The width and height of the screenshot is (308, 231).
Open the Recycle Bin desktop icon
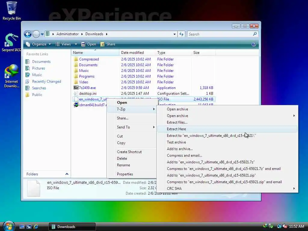[11, 11]
